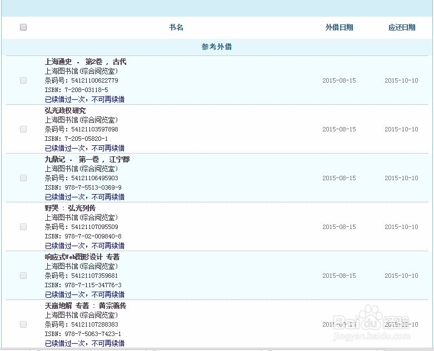Viewport: 434px width, 351px height.
Task: Open the title 天崩地解 专著：黄宗羲传
Action: [x=86, y=306]
